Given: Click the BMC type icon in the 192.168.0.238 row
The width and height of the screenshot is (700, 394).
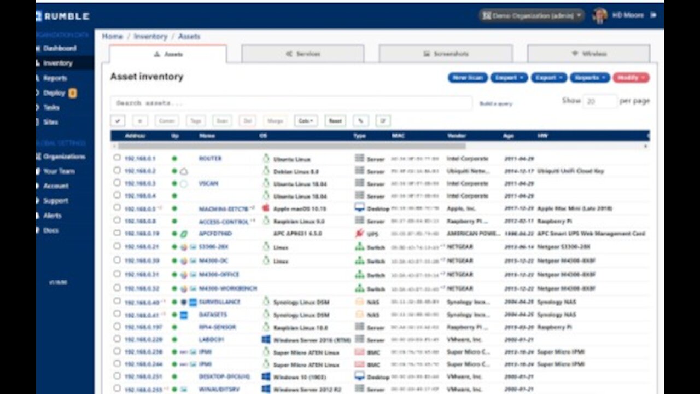Looking at the screenshot, I should [359, 351].
